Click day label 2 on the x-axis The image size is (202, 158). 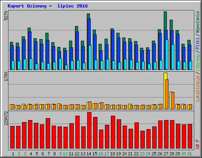[x=19, y=154]
